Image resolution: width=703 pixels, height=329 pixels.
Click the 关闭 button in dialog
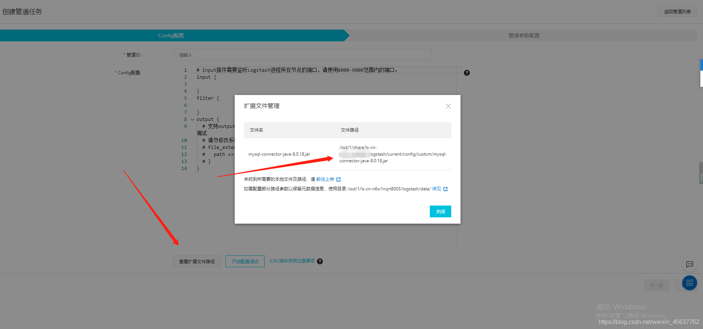point(440,211)
